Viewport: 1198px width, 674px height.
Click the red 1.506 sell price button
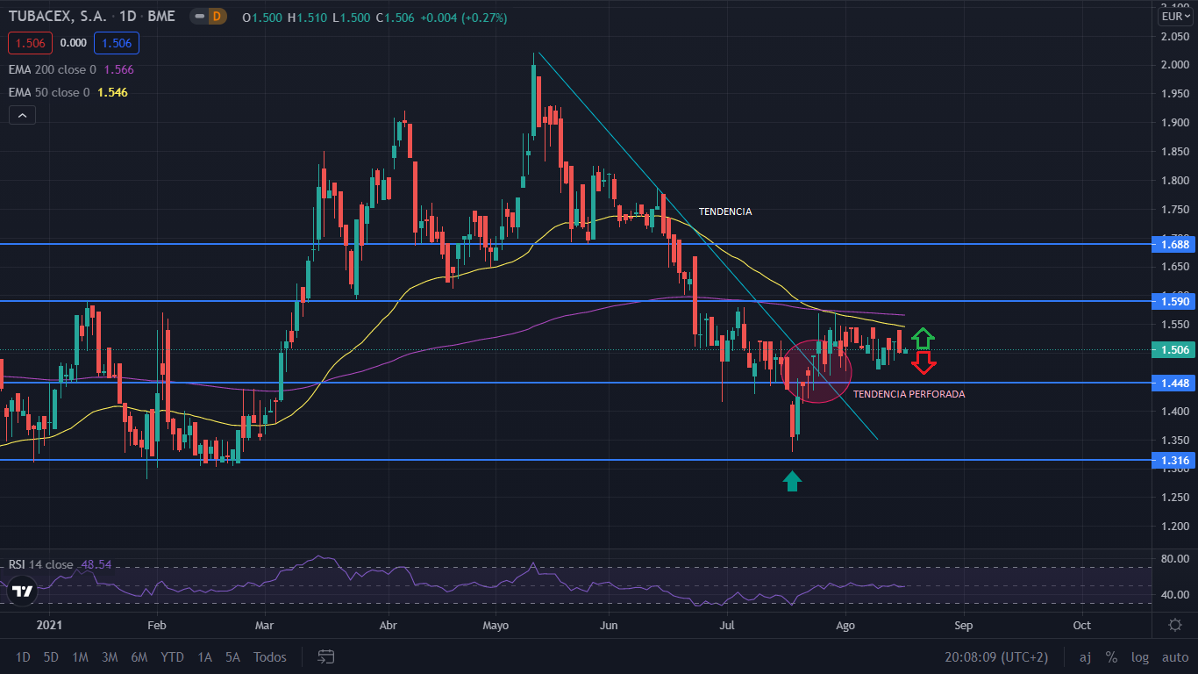[x=30, y=43]
